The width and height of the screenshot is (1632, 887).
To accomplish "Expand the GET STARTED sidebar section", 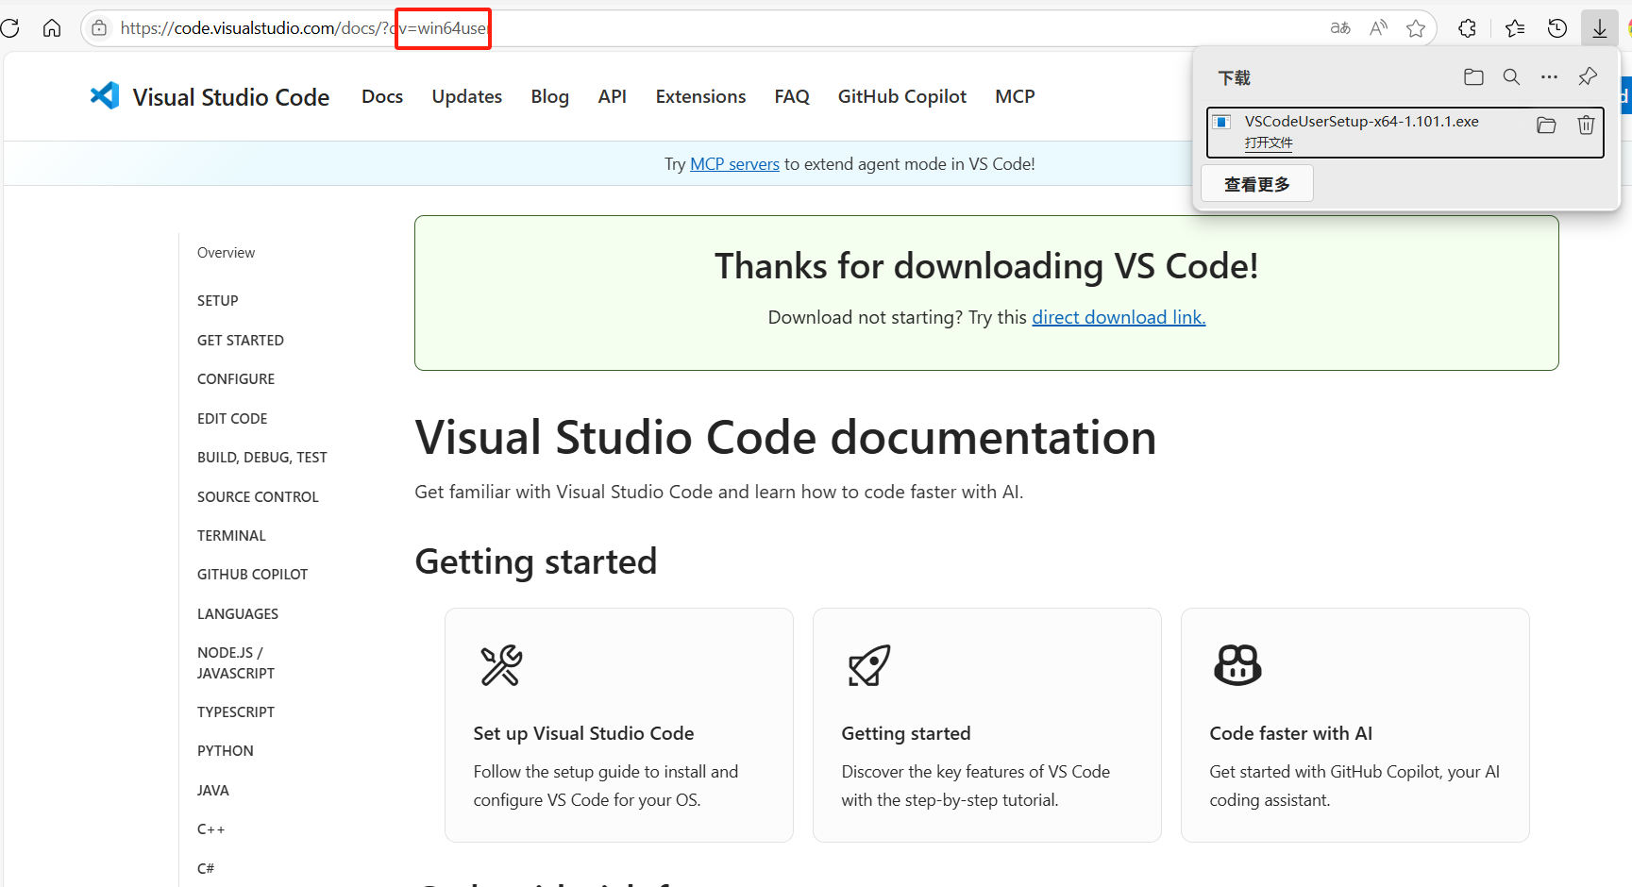I will [x=241, y=341].
